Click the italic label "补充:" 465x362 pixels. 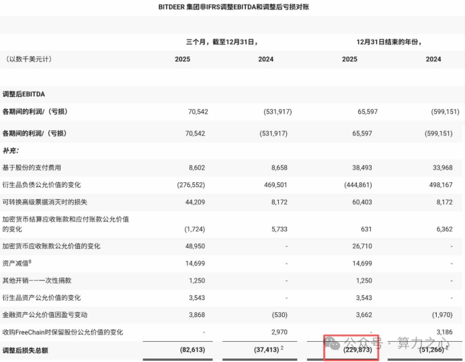point(11,151)
